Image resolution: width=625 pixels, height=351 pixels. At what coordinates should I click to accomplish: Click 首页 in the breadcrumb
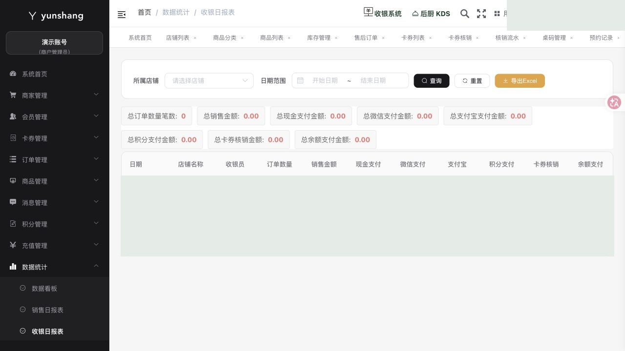[145, 12]
